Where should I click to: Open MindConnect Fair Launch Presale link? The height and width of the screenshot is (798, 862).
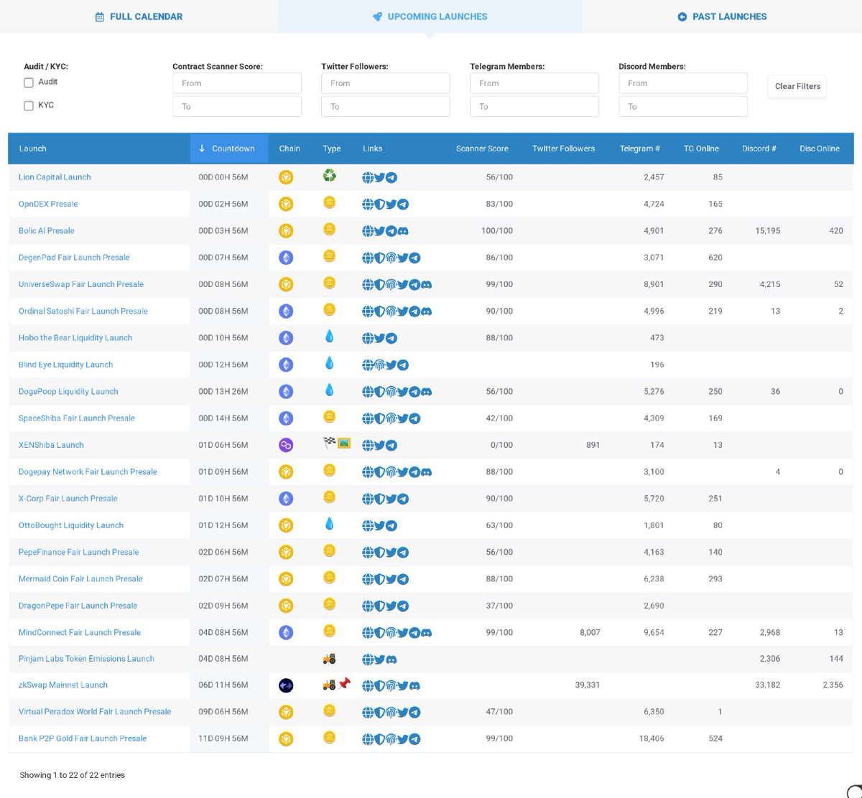tap(80, 632)
